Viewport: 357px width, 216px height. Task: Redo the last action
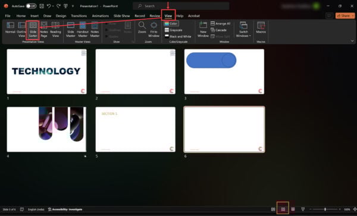[x=58, y=6]
